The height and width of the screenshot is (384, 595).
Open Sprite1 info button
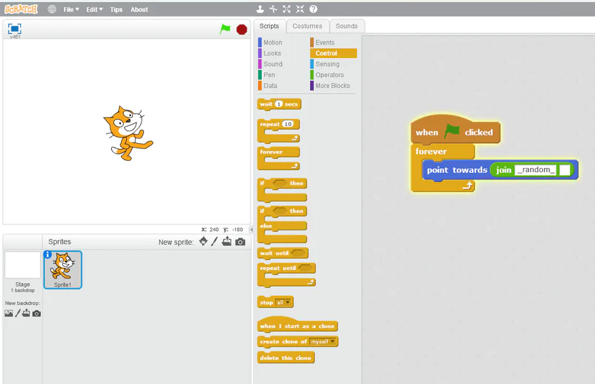coord(48,255)
